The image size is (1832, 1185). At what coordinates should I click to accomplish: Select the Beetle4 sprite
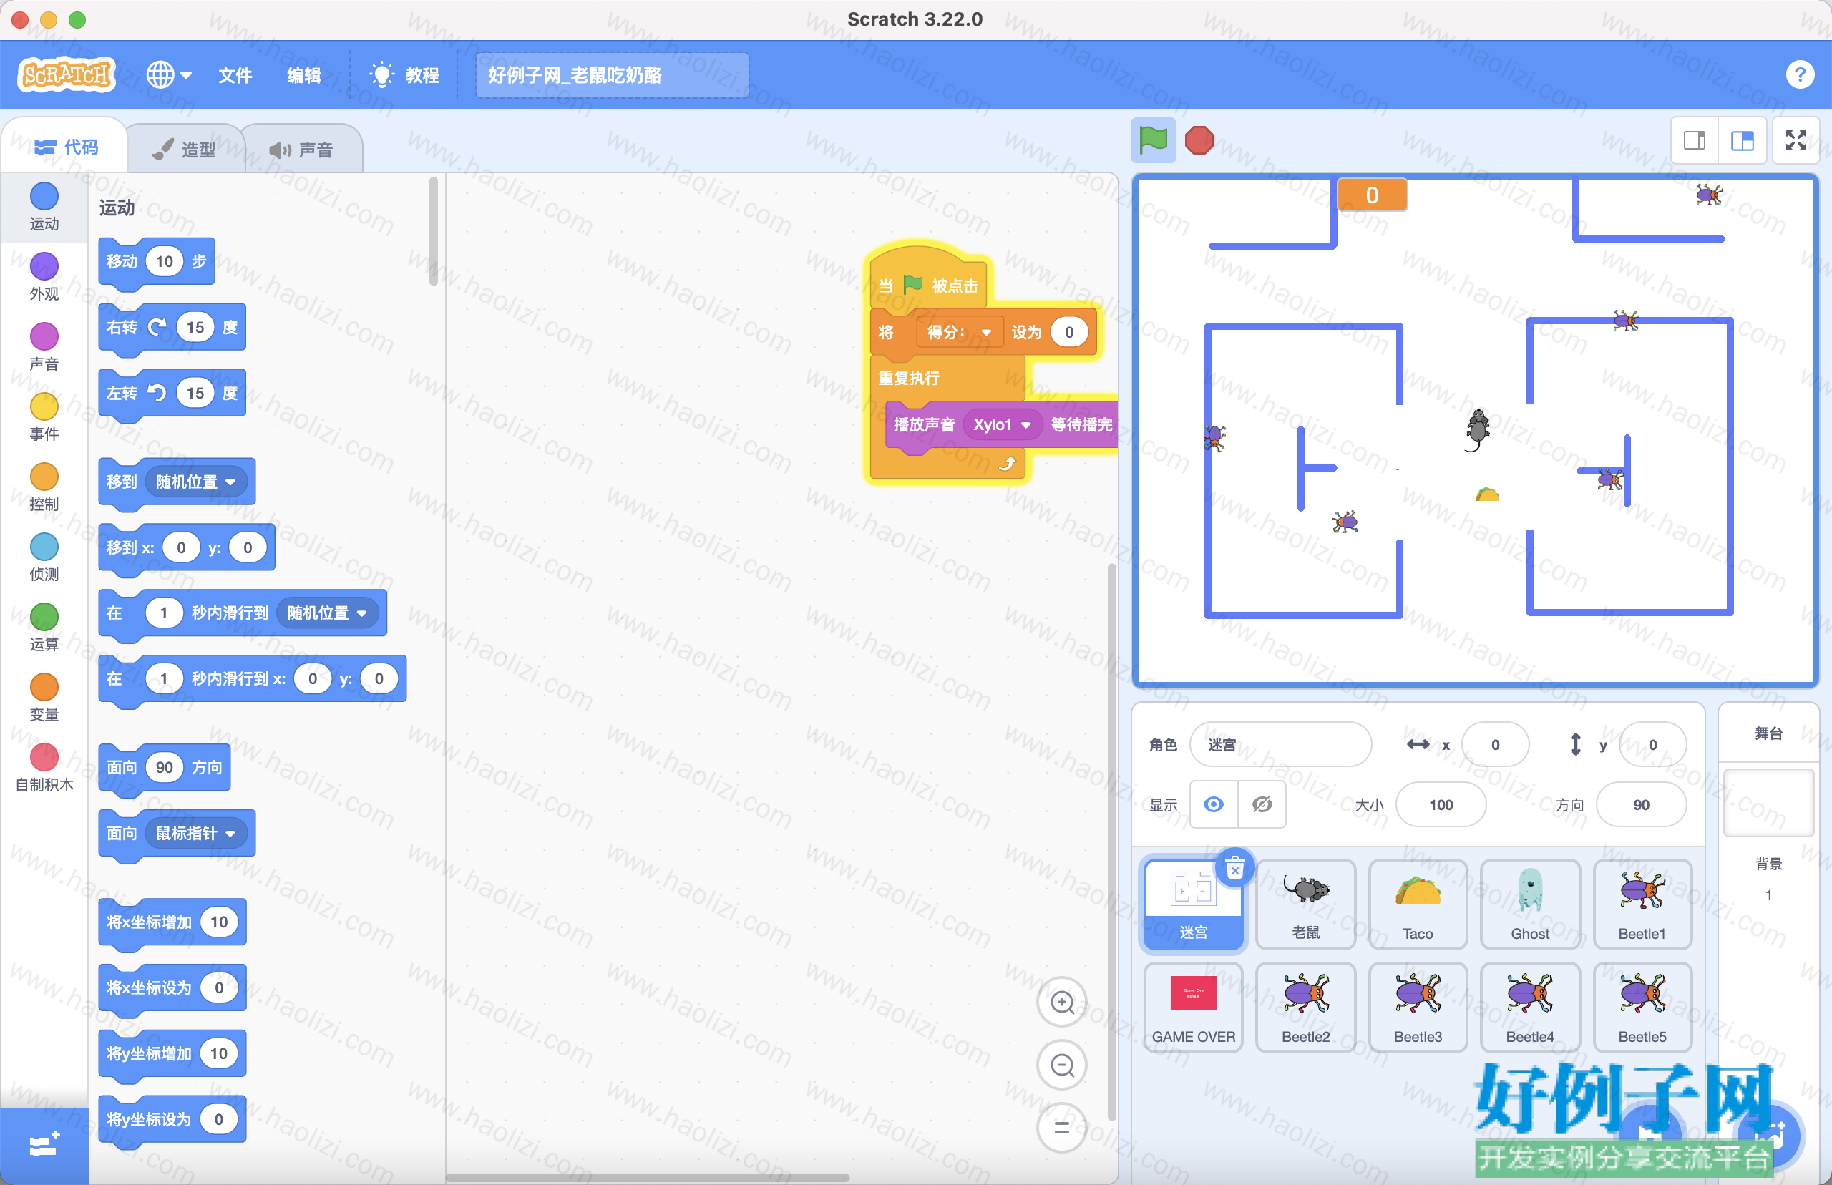pos(1529,1008)
